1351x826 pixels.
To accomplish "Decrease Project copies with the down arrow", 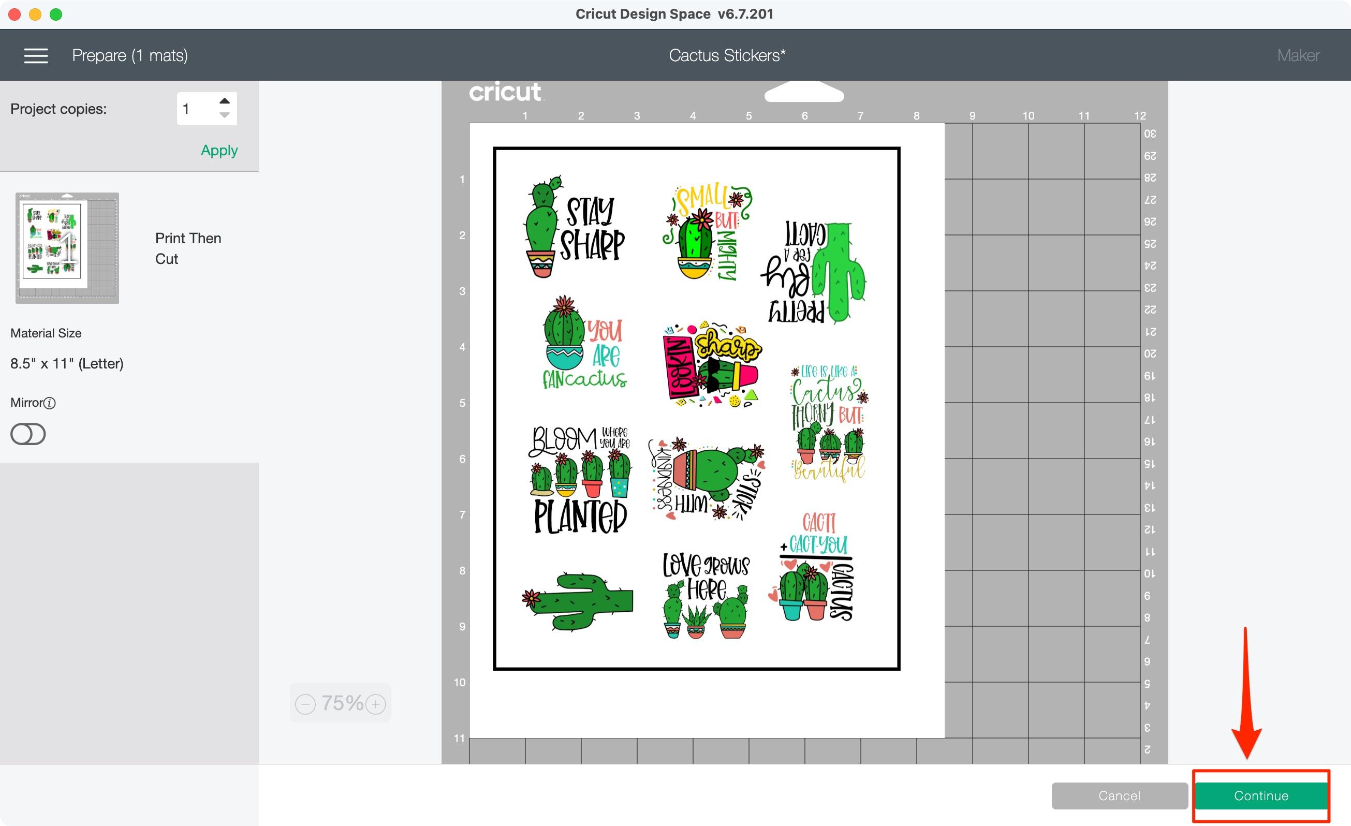I will [x=225, y=116].
